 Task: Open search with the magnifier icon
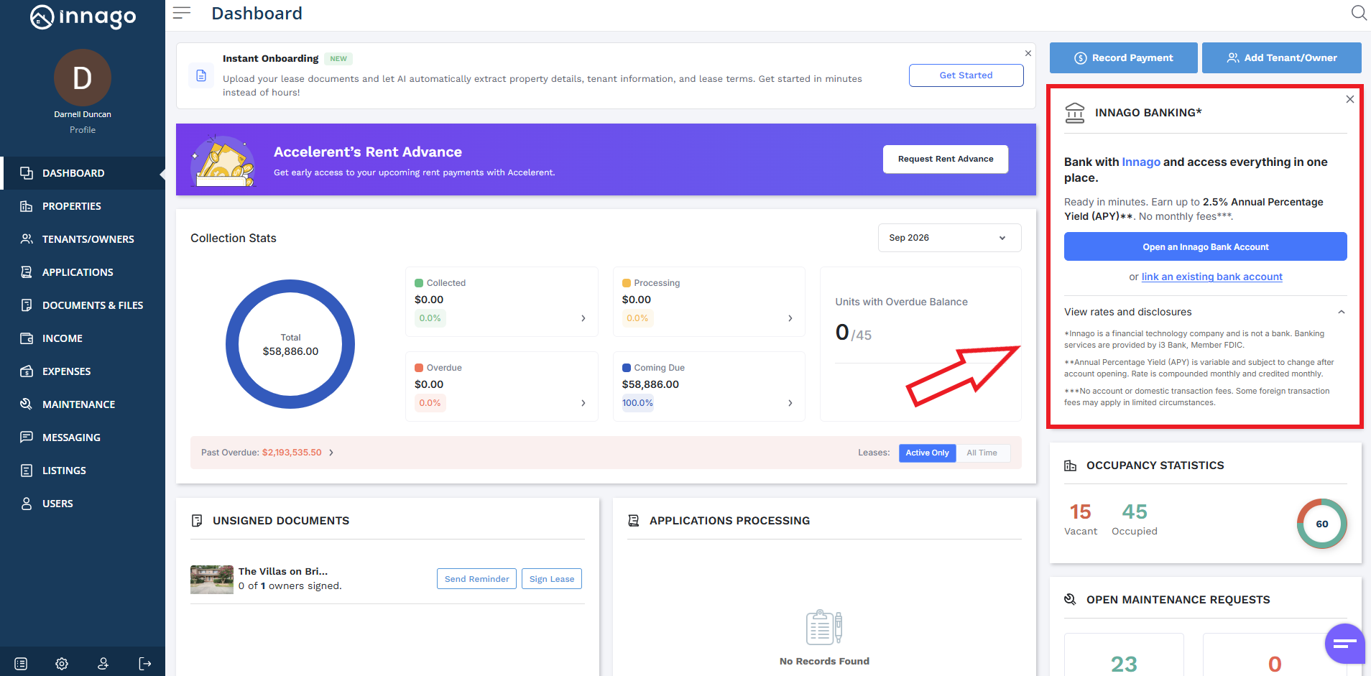(1359, 13)
